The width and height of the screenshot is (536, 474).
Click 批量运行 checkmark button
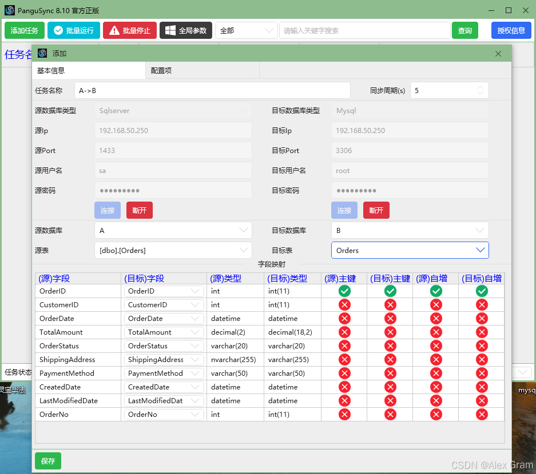[x=74, y=30]
